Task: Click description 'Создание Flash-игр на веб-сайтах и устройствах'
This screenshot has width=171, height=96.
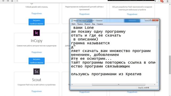Action: (x=37, y=85)
